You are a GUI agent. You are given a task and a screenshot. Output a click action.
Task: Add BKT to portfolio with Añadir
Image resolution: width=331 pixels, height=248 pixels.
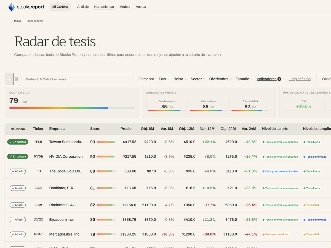[18, 188]
